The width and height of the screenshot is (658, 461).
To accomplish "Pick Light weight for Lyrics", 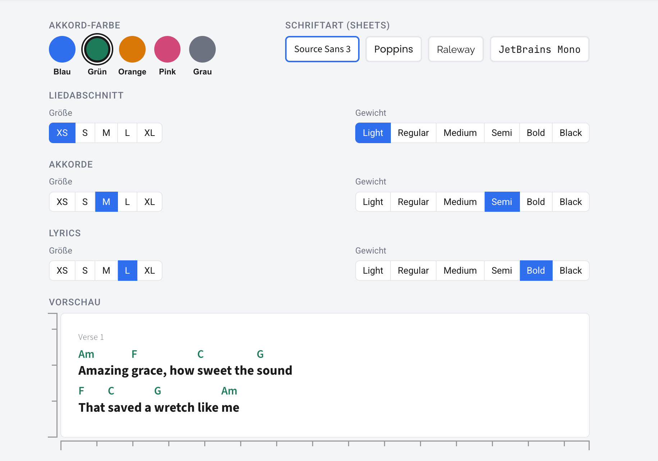I will click(373, 270).
